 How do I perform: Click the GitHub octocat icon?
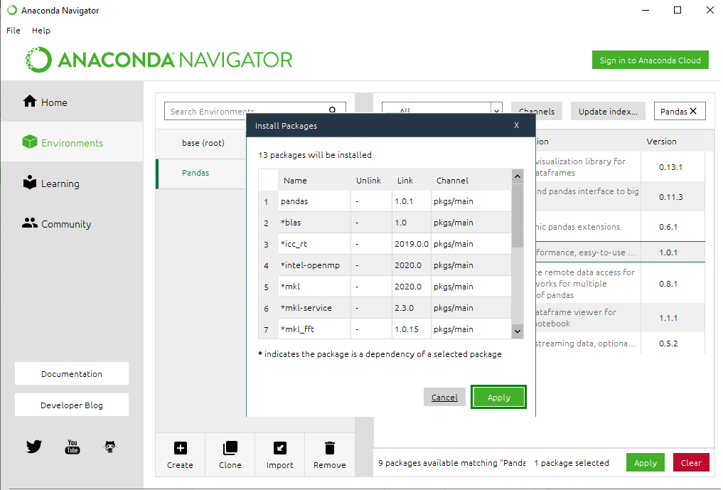coord(109,447)
